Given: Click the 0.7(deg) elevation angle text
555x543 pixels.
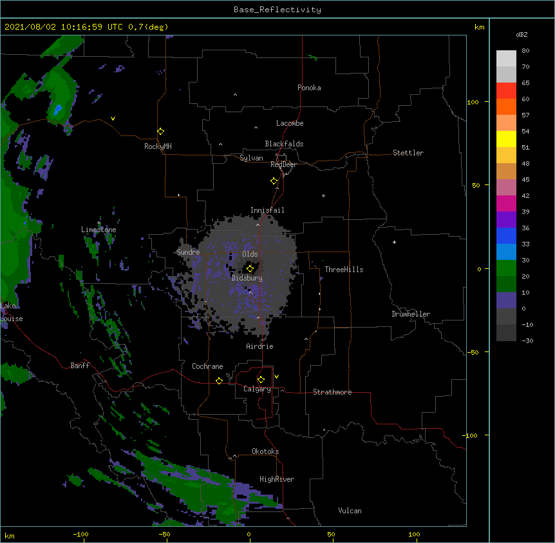Looking at the screenshot, I should pos(148,27).
